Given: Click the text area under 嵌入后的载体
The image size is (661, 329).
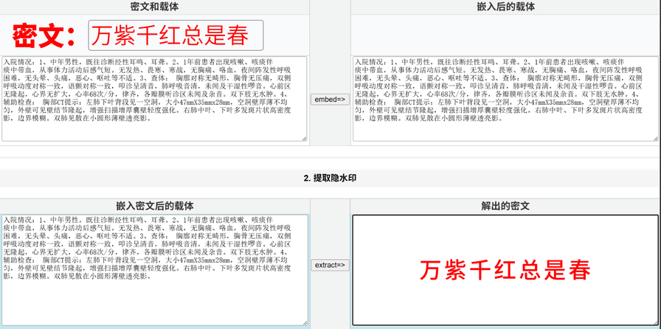Looking at the screenshot, I should [505, 99].
